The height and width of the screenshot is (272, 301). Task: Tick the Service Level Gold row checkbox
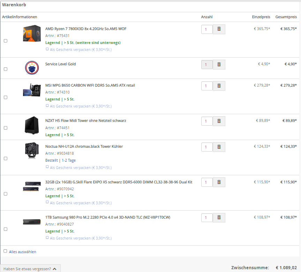6,69
